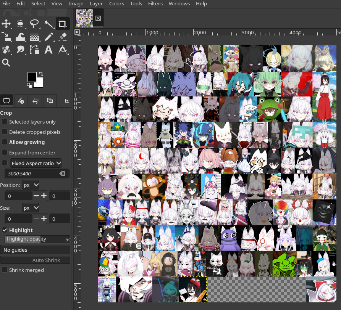Screen dimensions: 341x310
Task: Click the orange monkey avatar on canvas
Action: tap(154, 187)
